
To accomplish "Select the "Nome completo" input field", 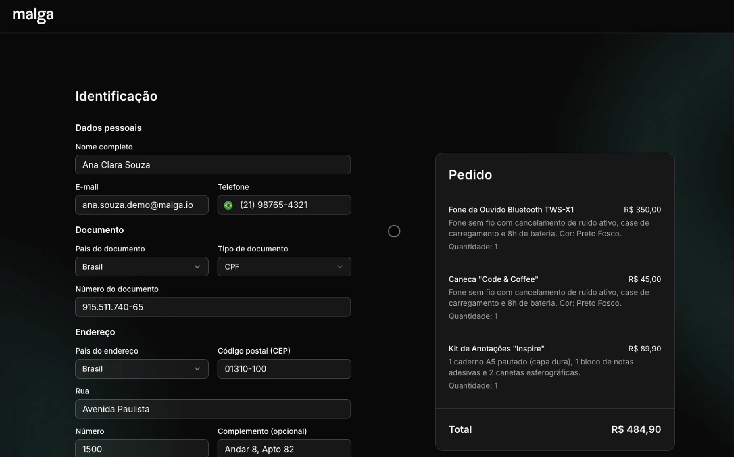I will [x=212, y=165].
